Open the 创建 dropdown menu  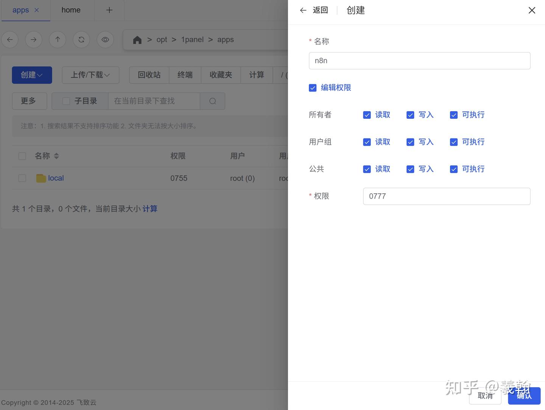[32, 75]
